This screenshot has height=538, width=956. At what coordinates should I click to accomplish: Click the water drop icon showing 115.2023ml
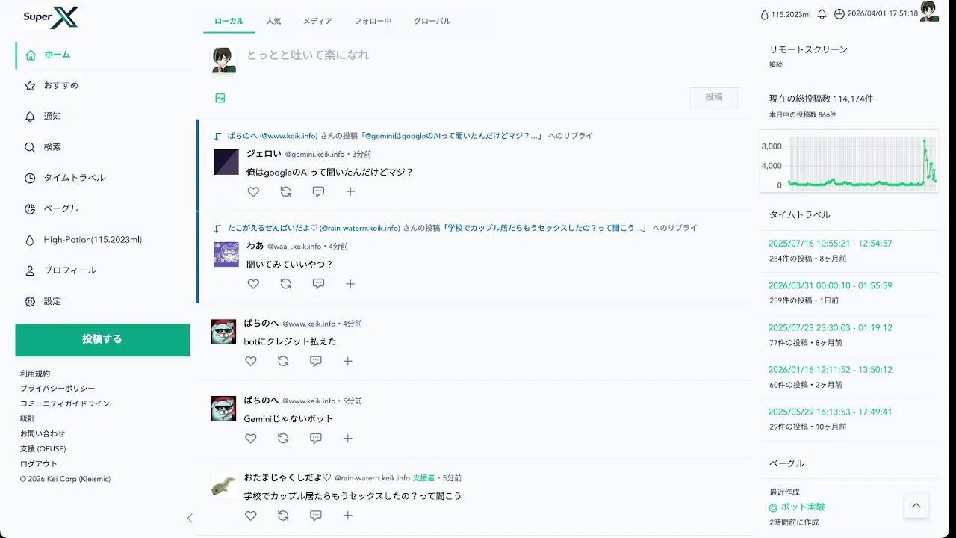(x=764, y=14)
